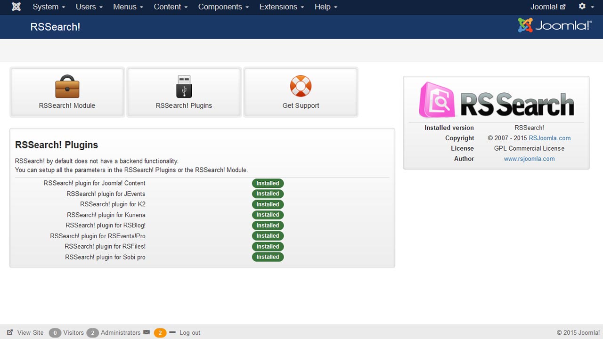Viewport: 603px width, 339px height.
Task: Click the 'Installed version' label
Action: point(449,128)
